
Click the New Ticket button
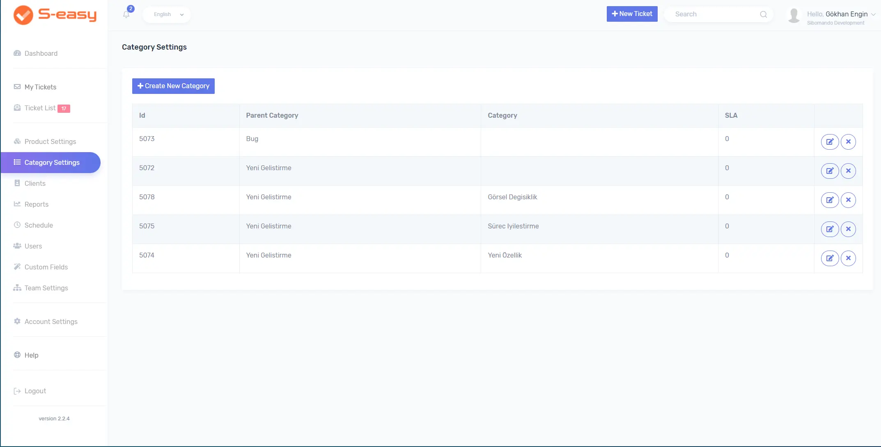coord(632,14)
